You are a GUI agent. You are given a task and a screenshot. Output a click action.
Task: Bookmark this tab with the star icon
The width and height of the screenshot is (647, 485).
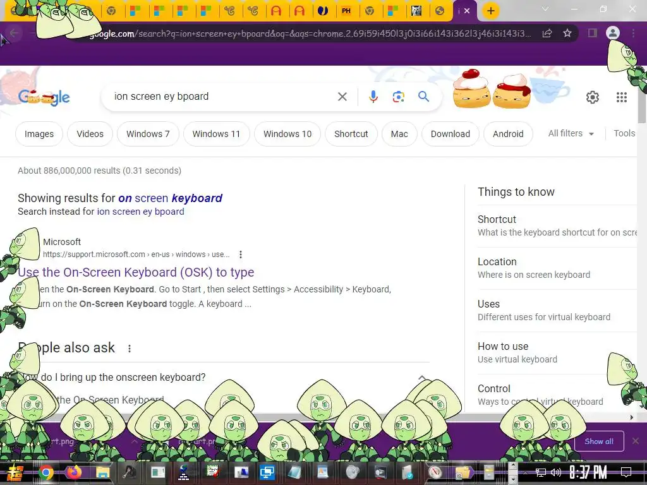(567, 33)
